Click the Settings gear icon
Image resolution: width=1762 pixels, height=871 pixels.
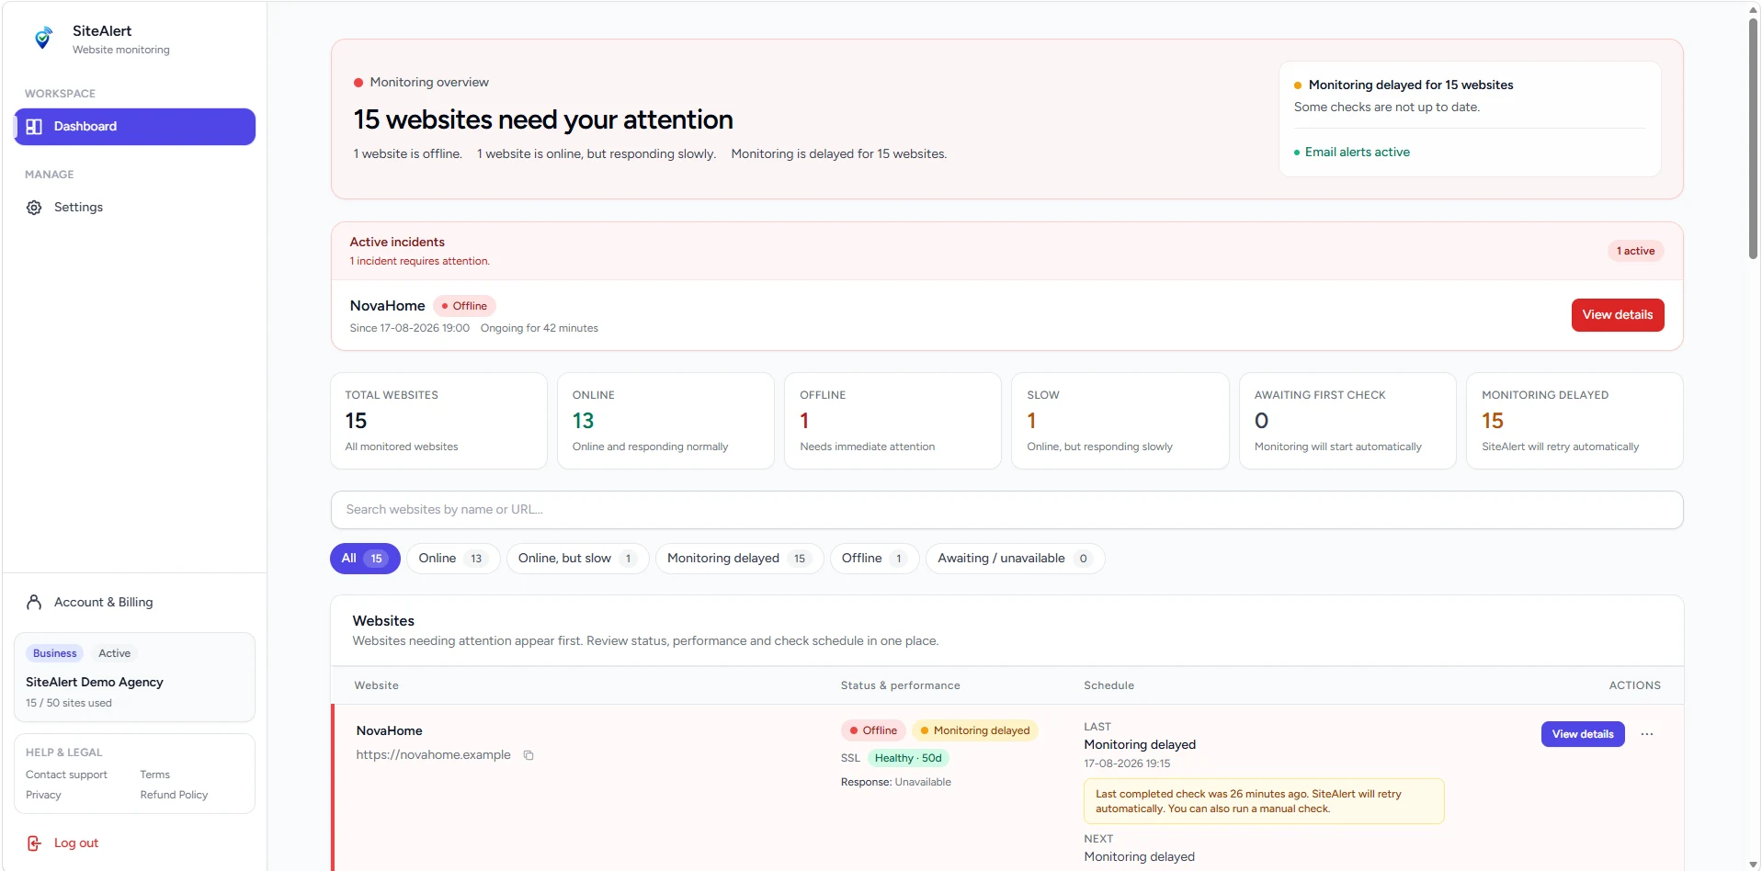click(x=34, y=208)
